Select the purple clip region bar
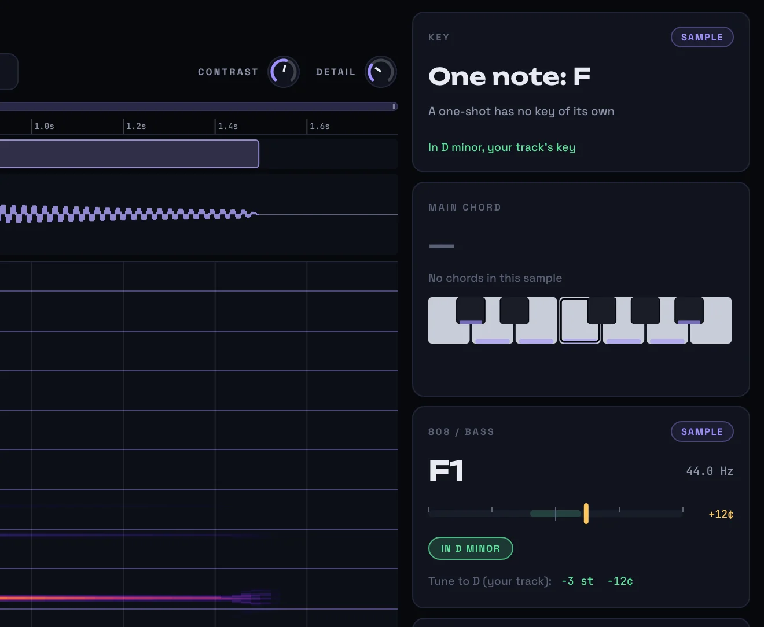This screenshot has width=764, height=627. click(x=129, y=154)
